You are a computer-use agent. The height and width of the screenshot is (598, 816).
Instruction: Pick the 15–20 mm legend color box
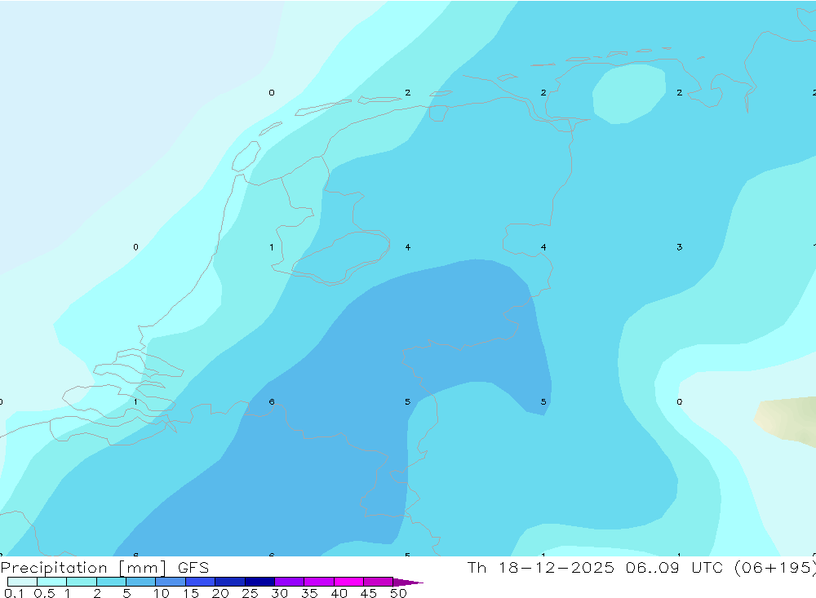point(201,582)
